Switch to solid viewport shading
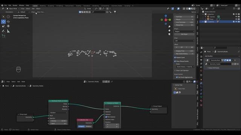Viewport: 241px width, 135px height. [x=189, y=9]
